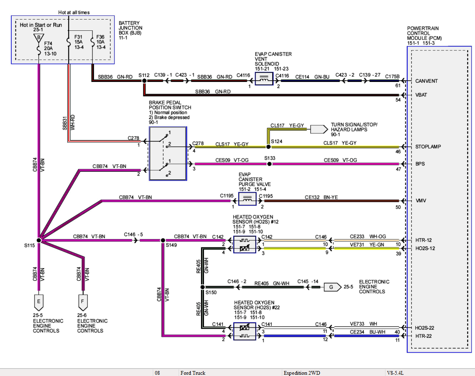Click the VMV pin label
Screen dimensions: 475x376
[x=421, y=200]
